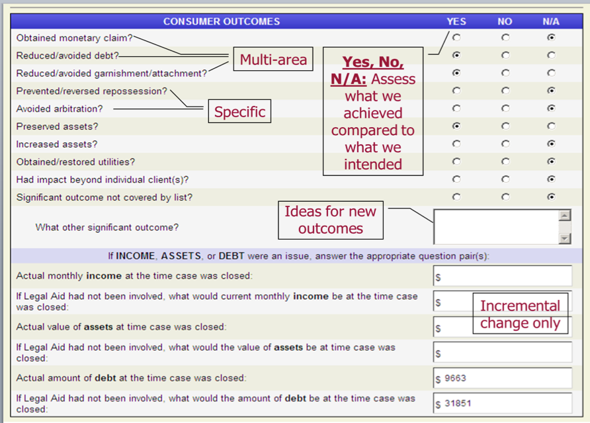Select NO for Reduced/avoided debt
Viewport: 590px width, 423px height.
coord(505,56)
